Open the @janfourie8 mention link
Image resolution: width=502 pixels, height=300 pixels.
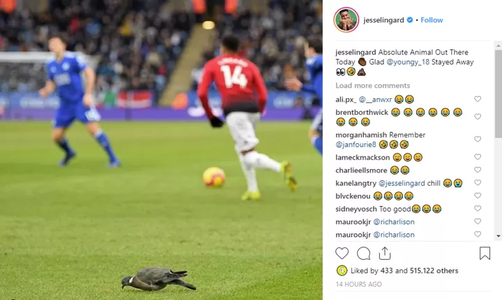click(x=356, y=145)
